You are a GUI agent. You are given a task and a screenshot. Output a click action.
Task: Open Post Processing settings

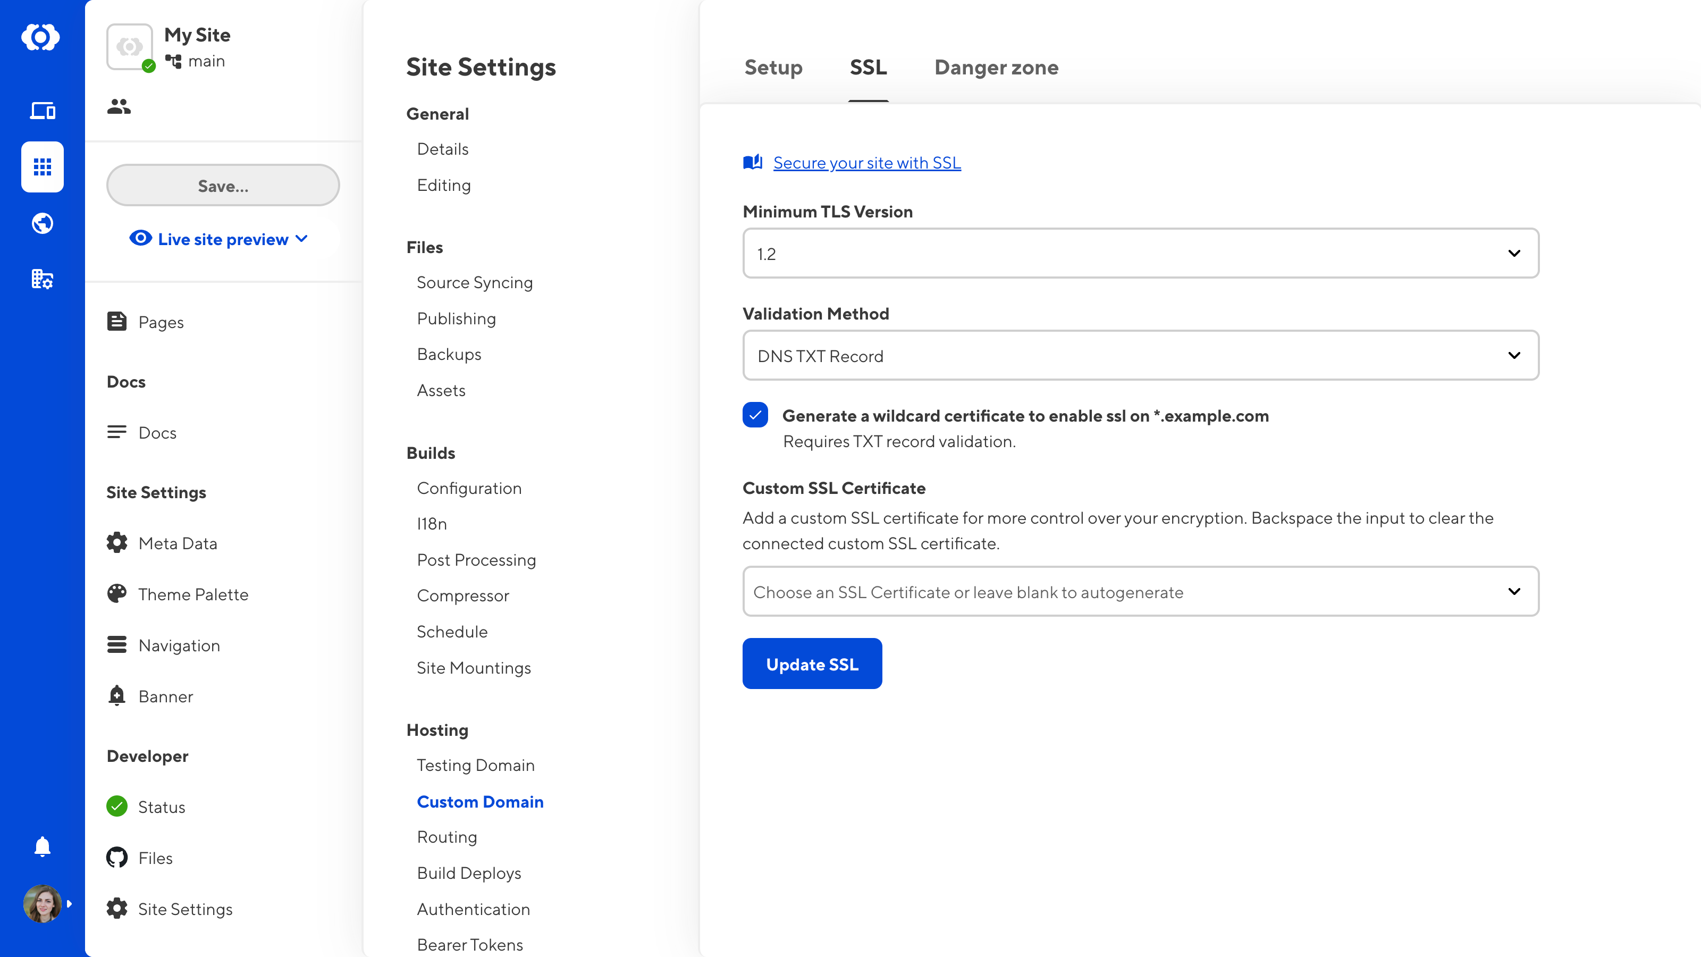point(476,560)
